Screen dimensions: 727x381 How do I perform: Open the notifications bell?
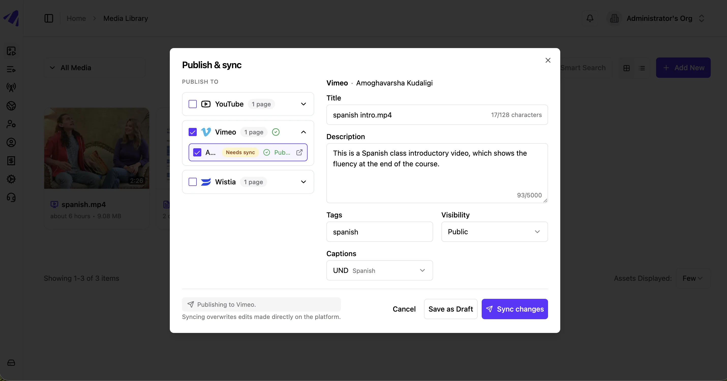pyautogui.click(x=590, y=18)
